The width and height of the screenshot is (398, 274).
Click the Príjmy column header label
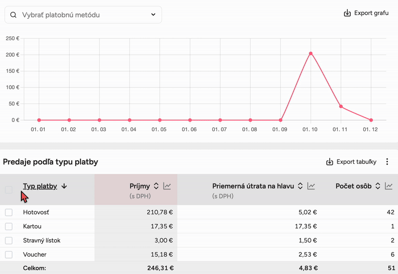point(139,186)
